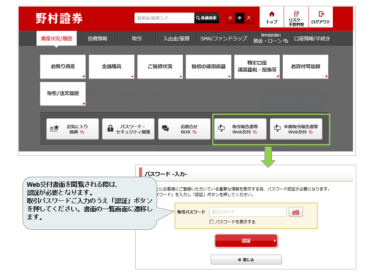Screen dimensions: 381x276
Task: Check パスワードを表示する checkbox
Action: pos(212,222)
